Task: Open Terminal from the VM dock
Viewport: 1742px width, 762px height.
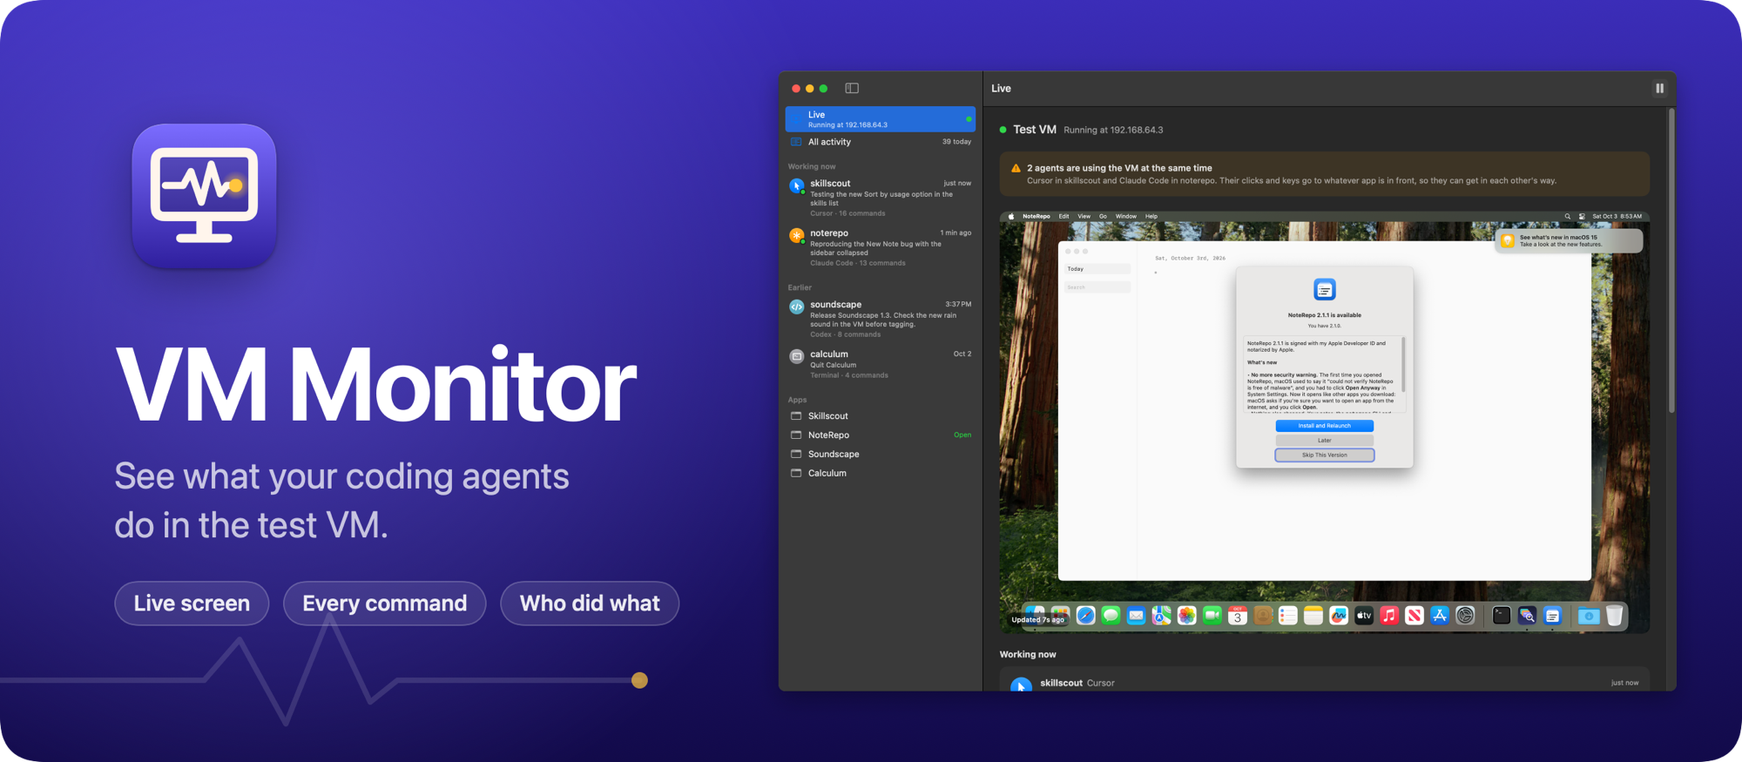Action: tap(1502, 616)
